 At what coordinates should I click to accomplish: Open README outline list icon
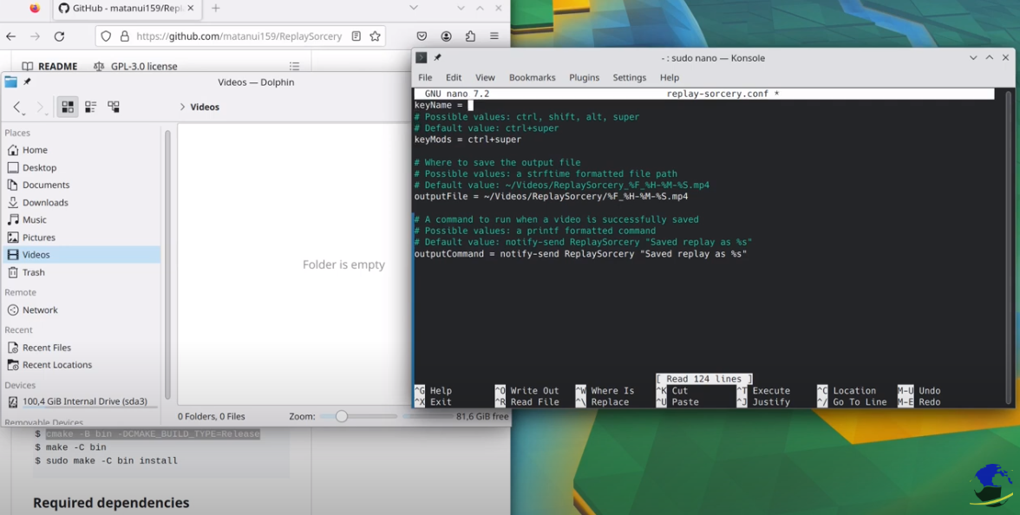point(294,66)
